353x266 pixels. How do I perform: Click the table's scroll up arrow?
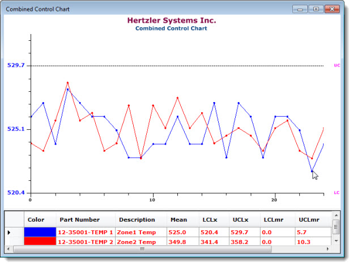tap(336, 216)
